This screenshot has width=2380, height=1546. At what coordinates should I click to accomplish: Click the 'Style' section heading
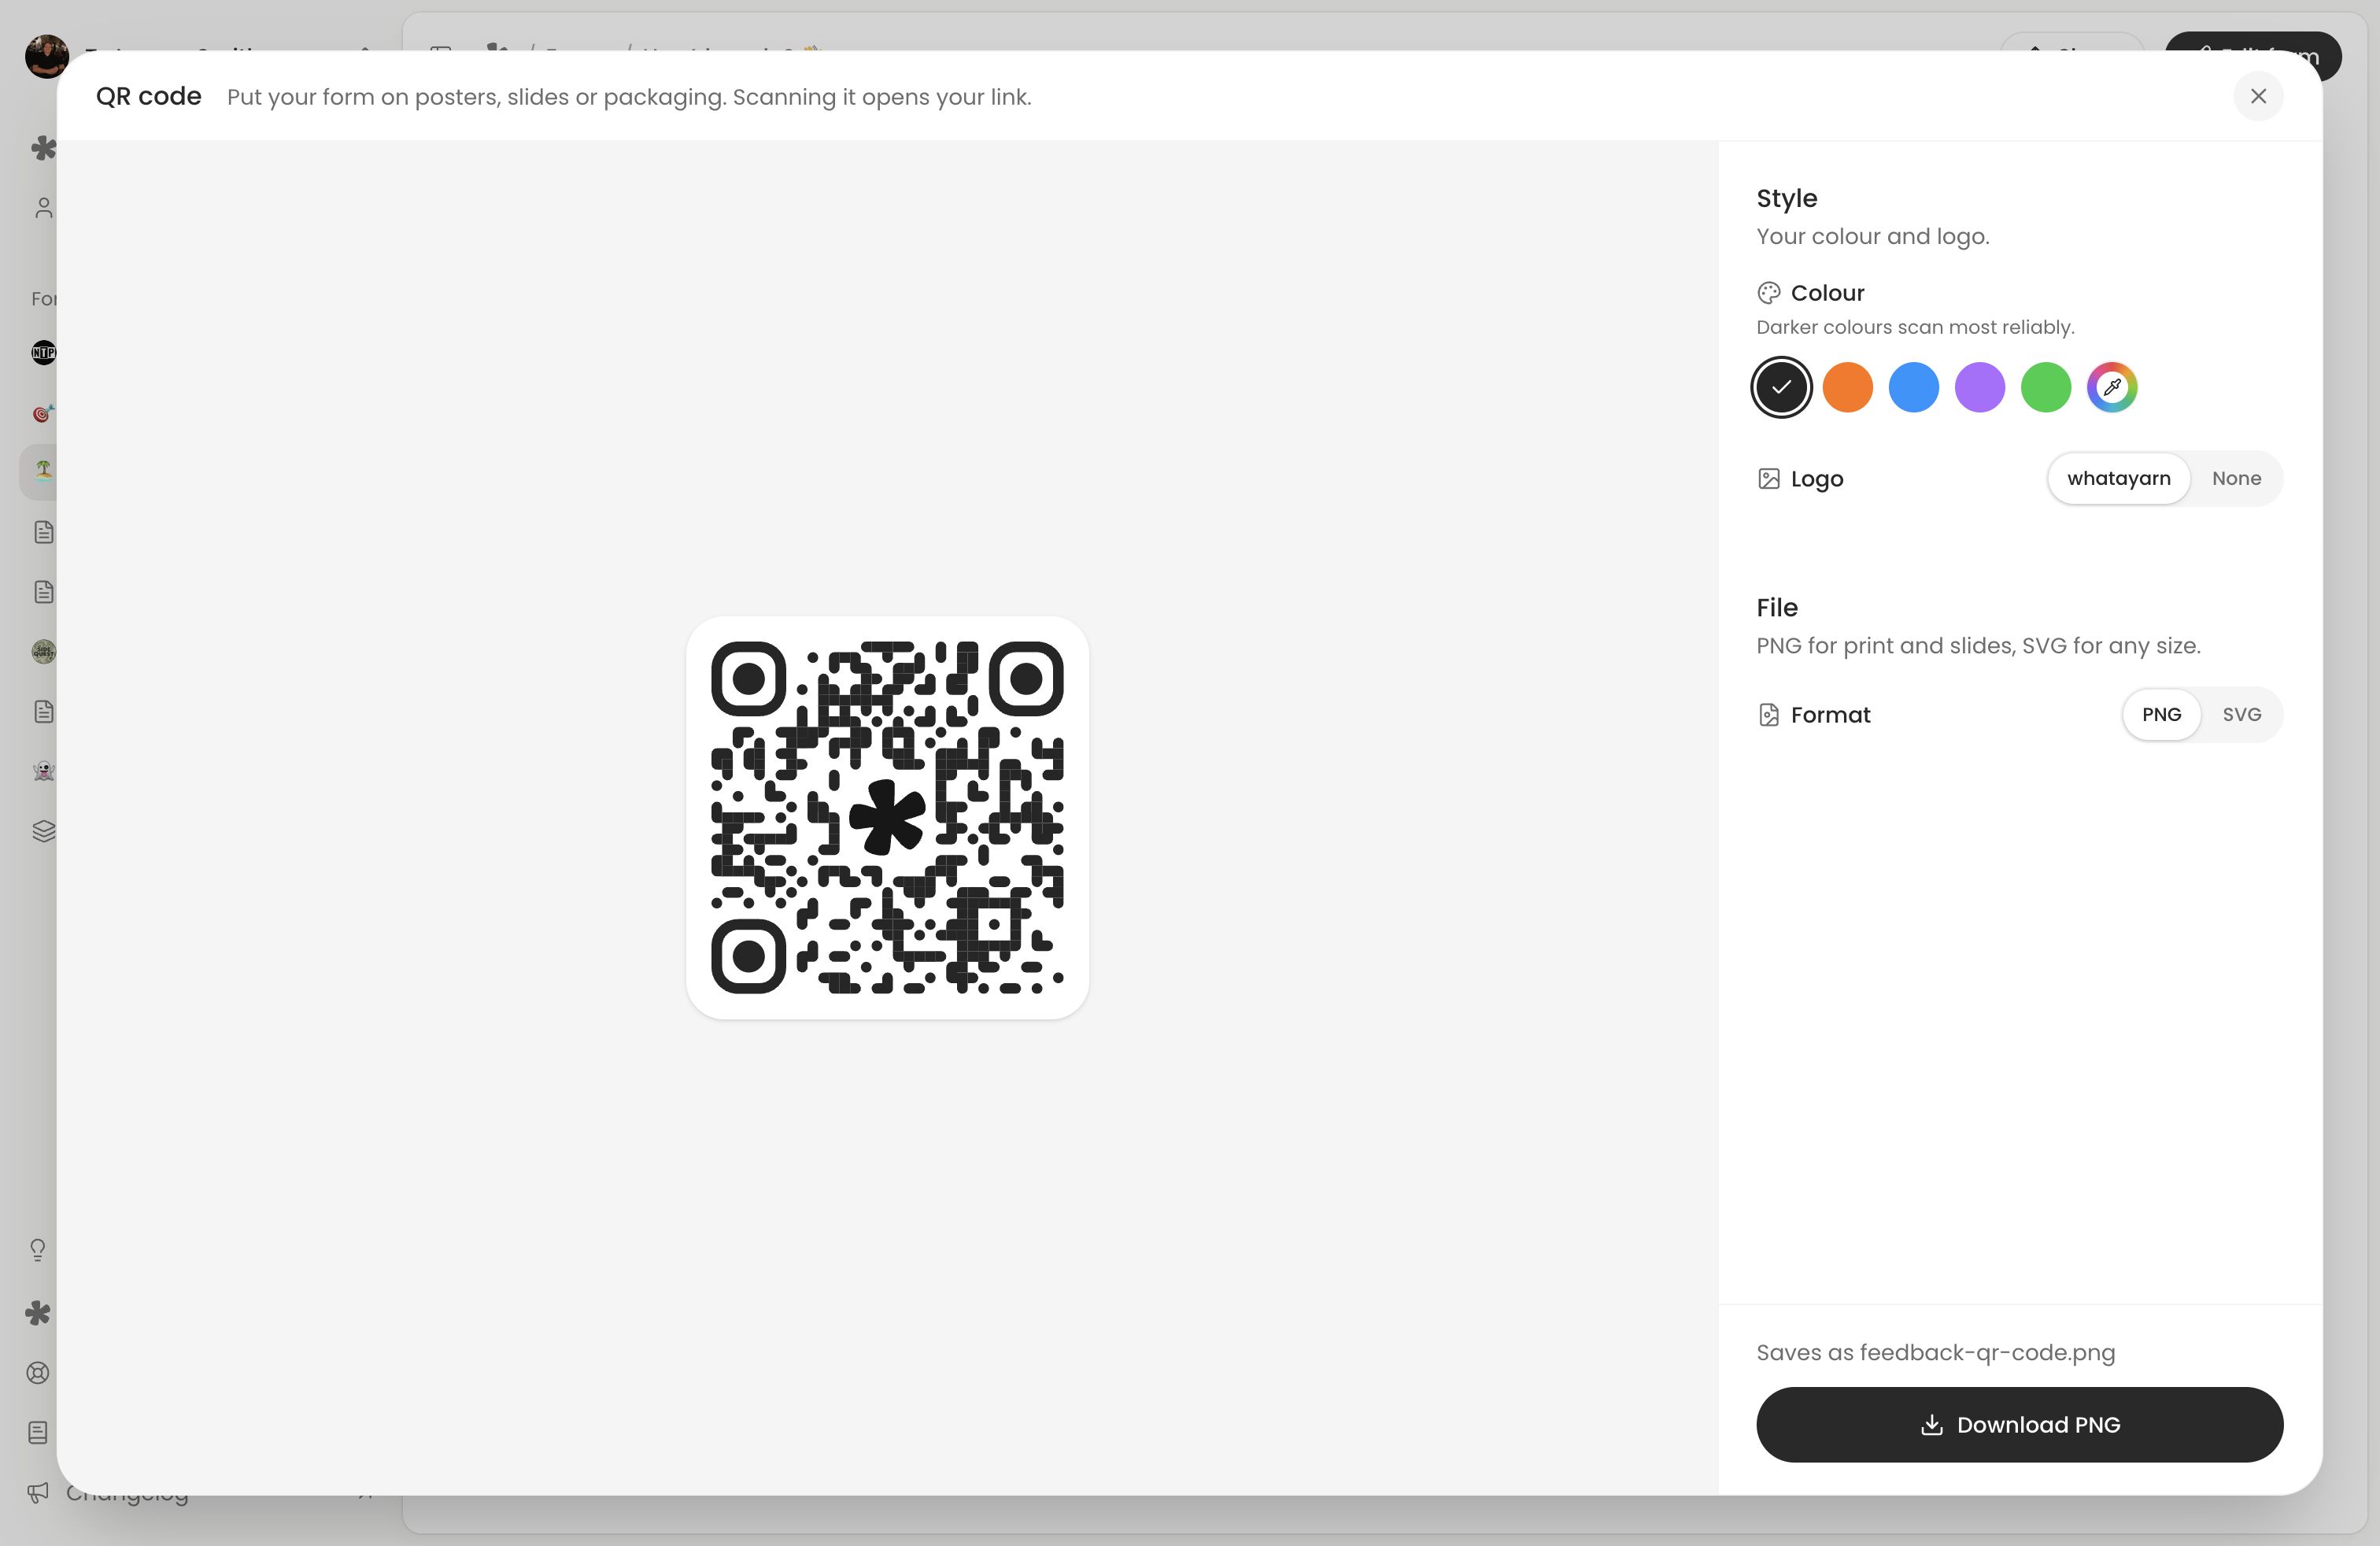1786,198
